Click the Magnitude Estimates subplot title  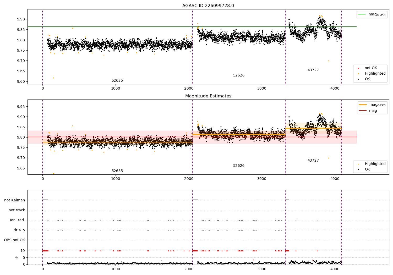click(x=208, y=96)
